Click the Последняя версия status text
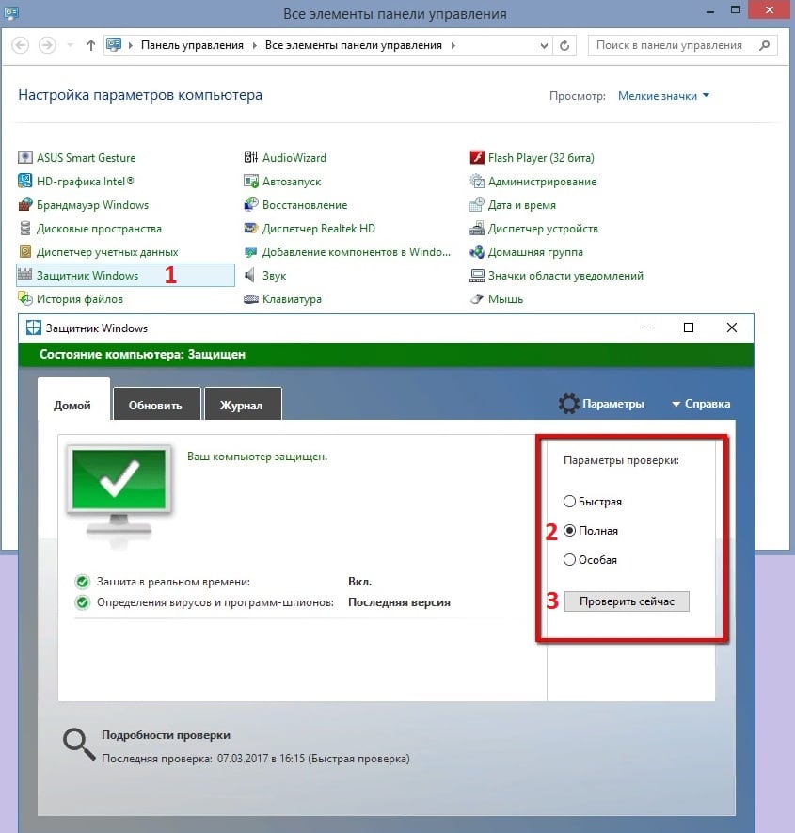Screen dimensions: 795x833 (399, 602)
